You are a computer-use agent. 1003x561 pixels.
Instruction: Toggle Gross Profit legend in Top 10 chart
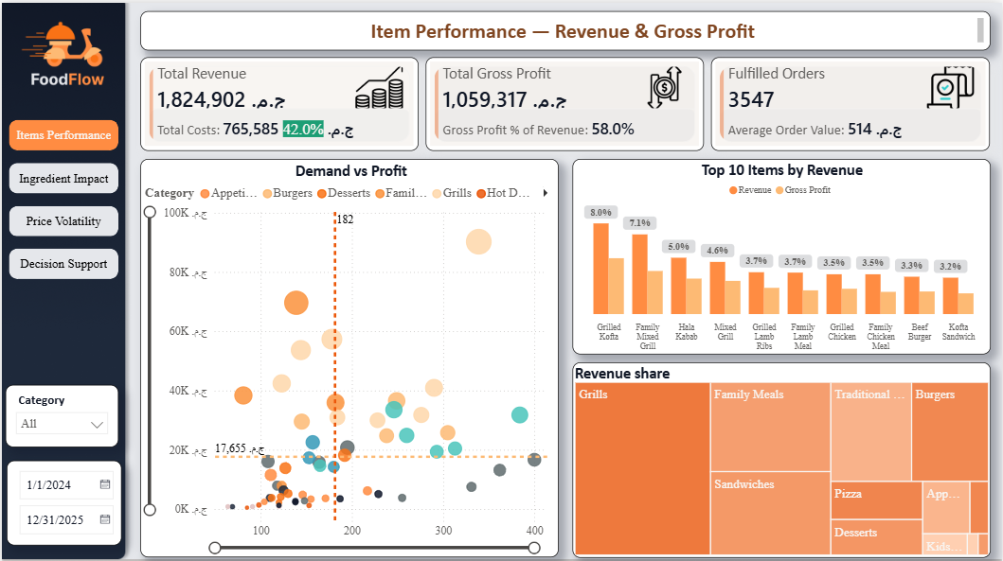point(803,190)
